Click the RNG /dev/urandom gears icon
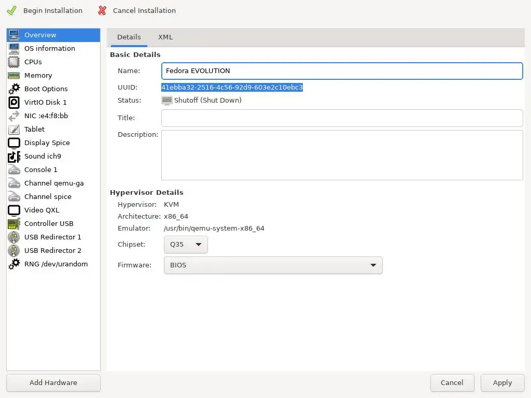Image resolution: width=531 pixels, height=398 pixels. [14, 264]
